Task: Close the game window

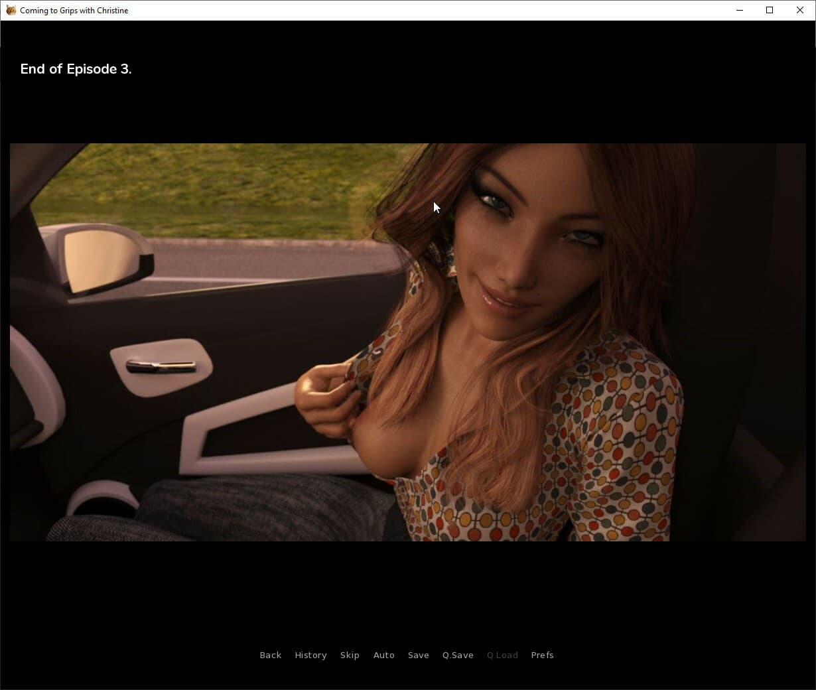Action: click(800, 10)
